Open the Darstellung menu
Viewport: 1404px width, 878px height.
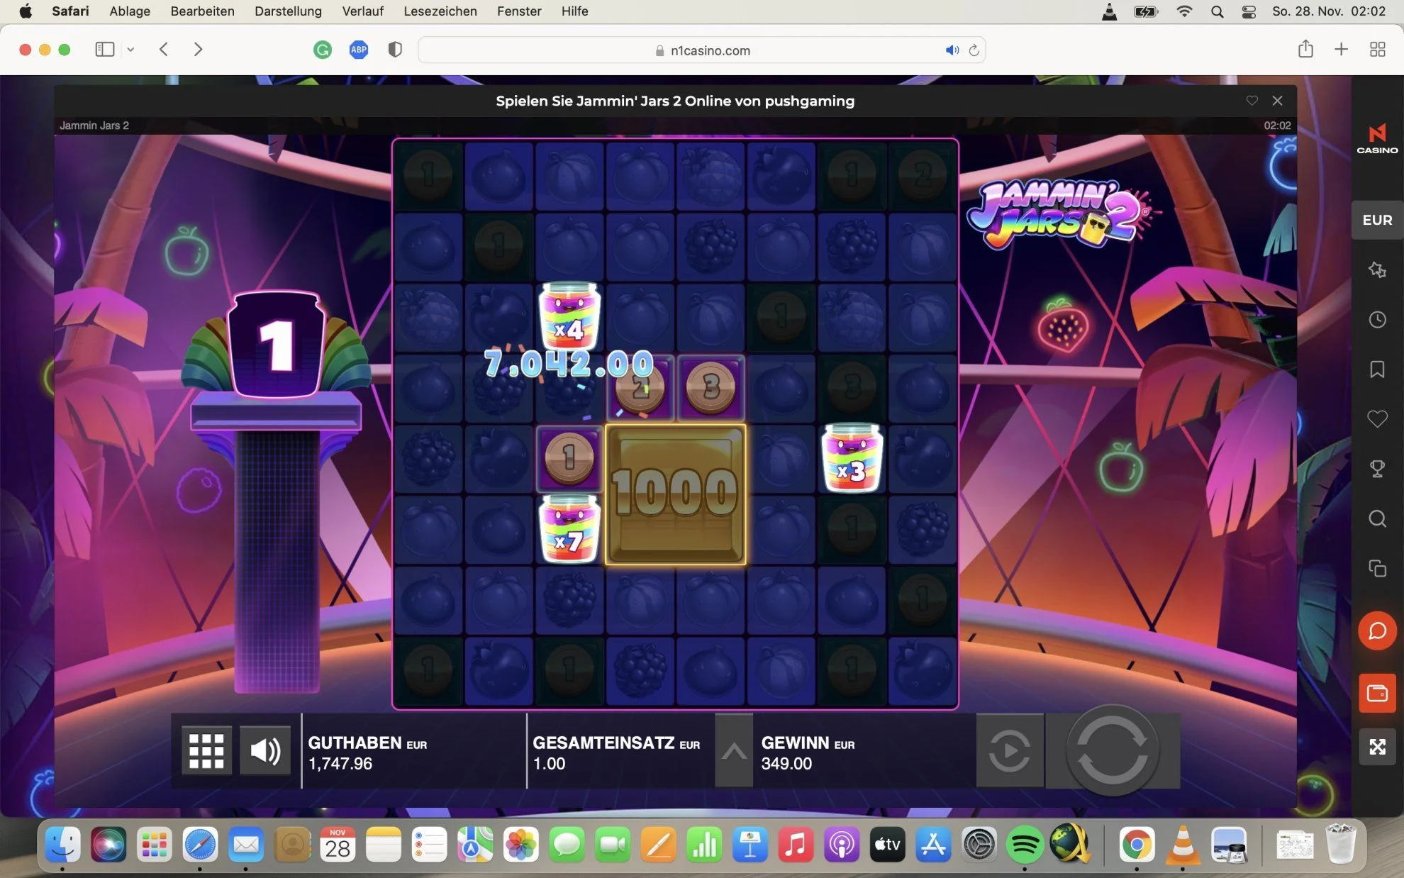288,11
